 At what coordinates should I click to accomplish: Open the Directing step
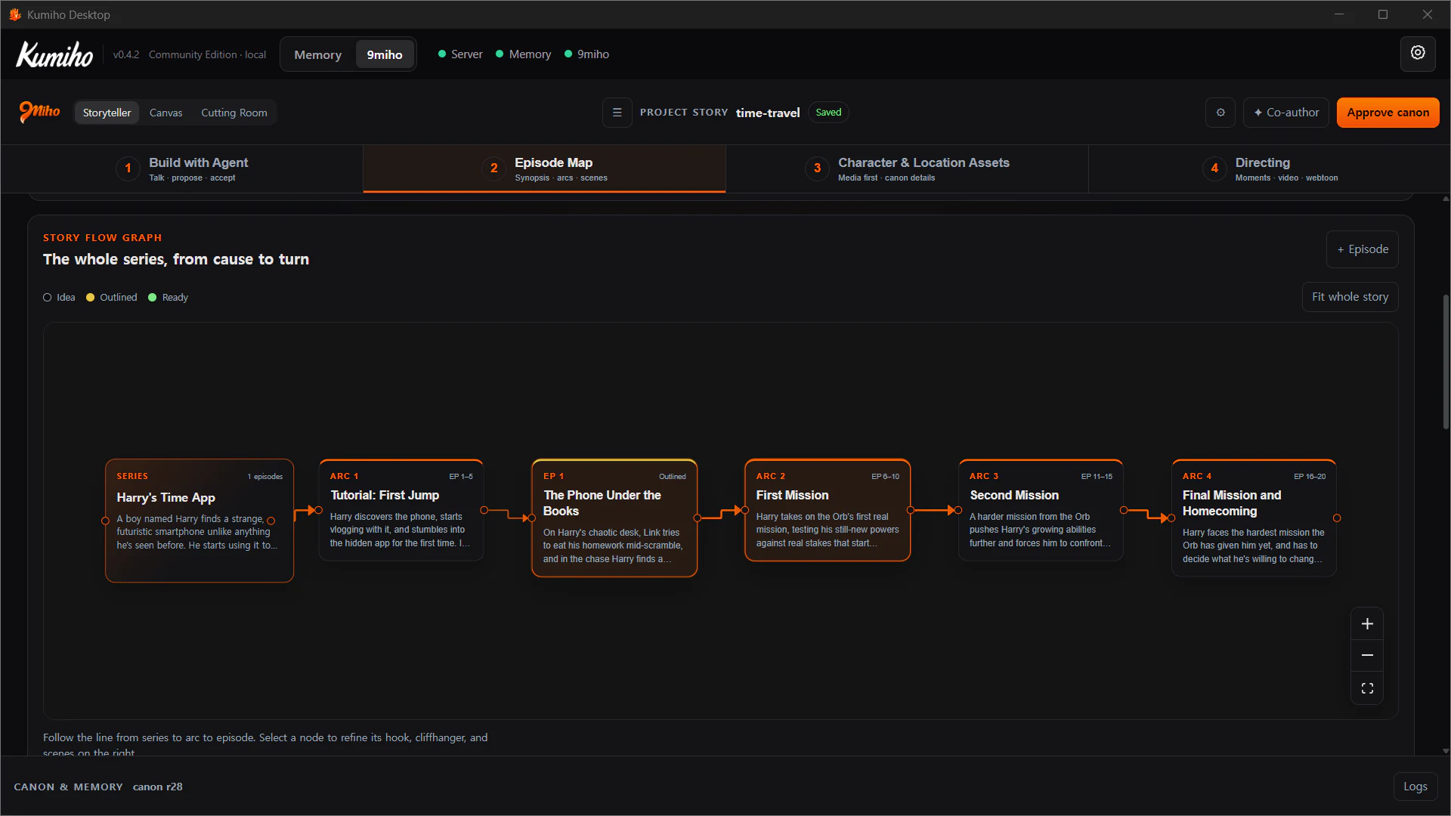click(1270, 168)
